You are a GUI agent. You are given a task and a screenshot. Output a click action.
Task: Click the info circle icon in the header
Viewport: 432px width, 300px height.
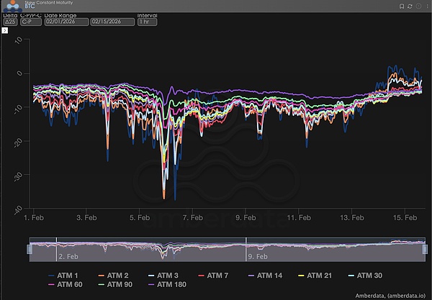coord(418,6)
